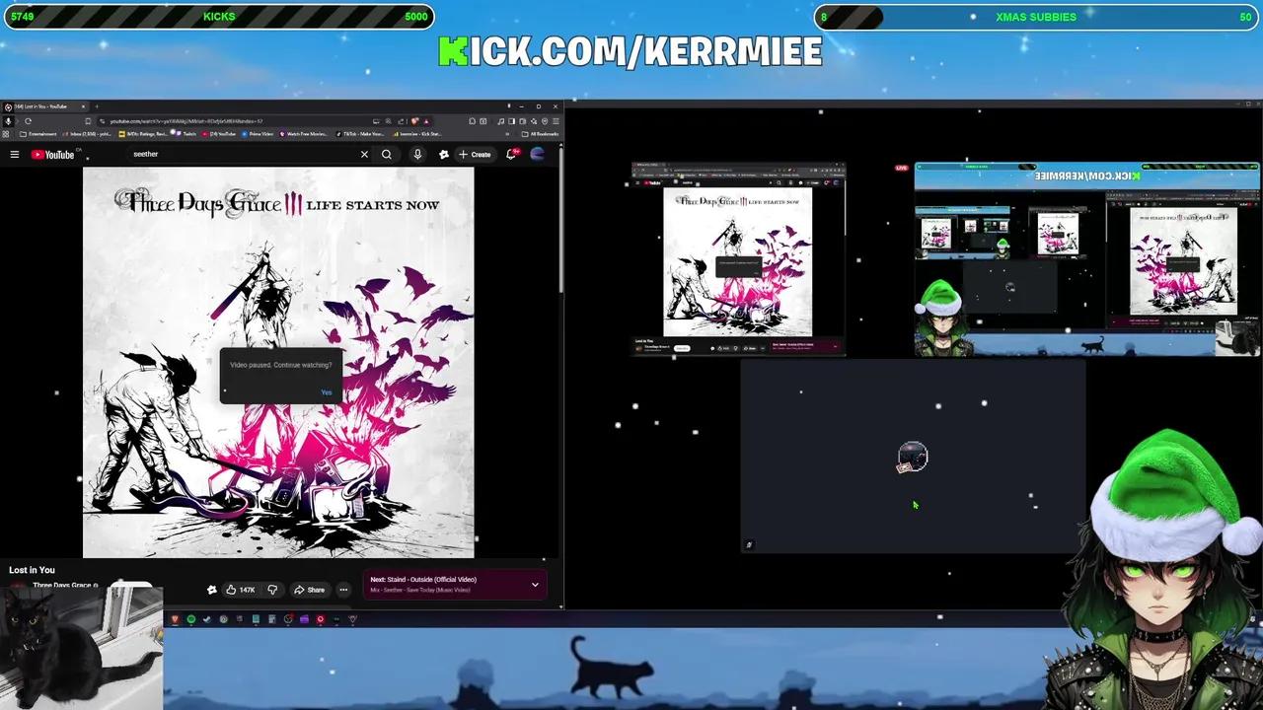Click the sparkle icon beside Create
The image size is (1263, 710).
pos(444,154)
